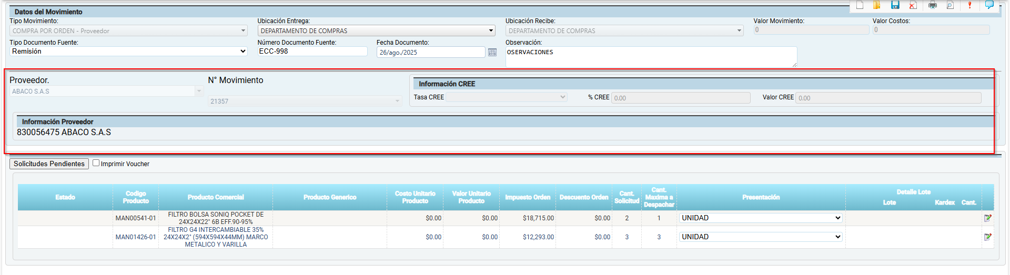
Task: Click inside the Observación text area
Action: click(651, 57)
